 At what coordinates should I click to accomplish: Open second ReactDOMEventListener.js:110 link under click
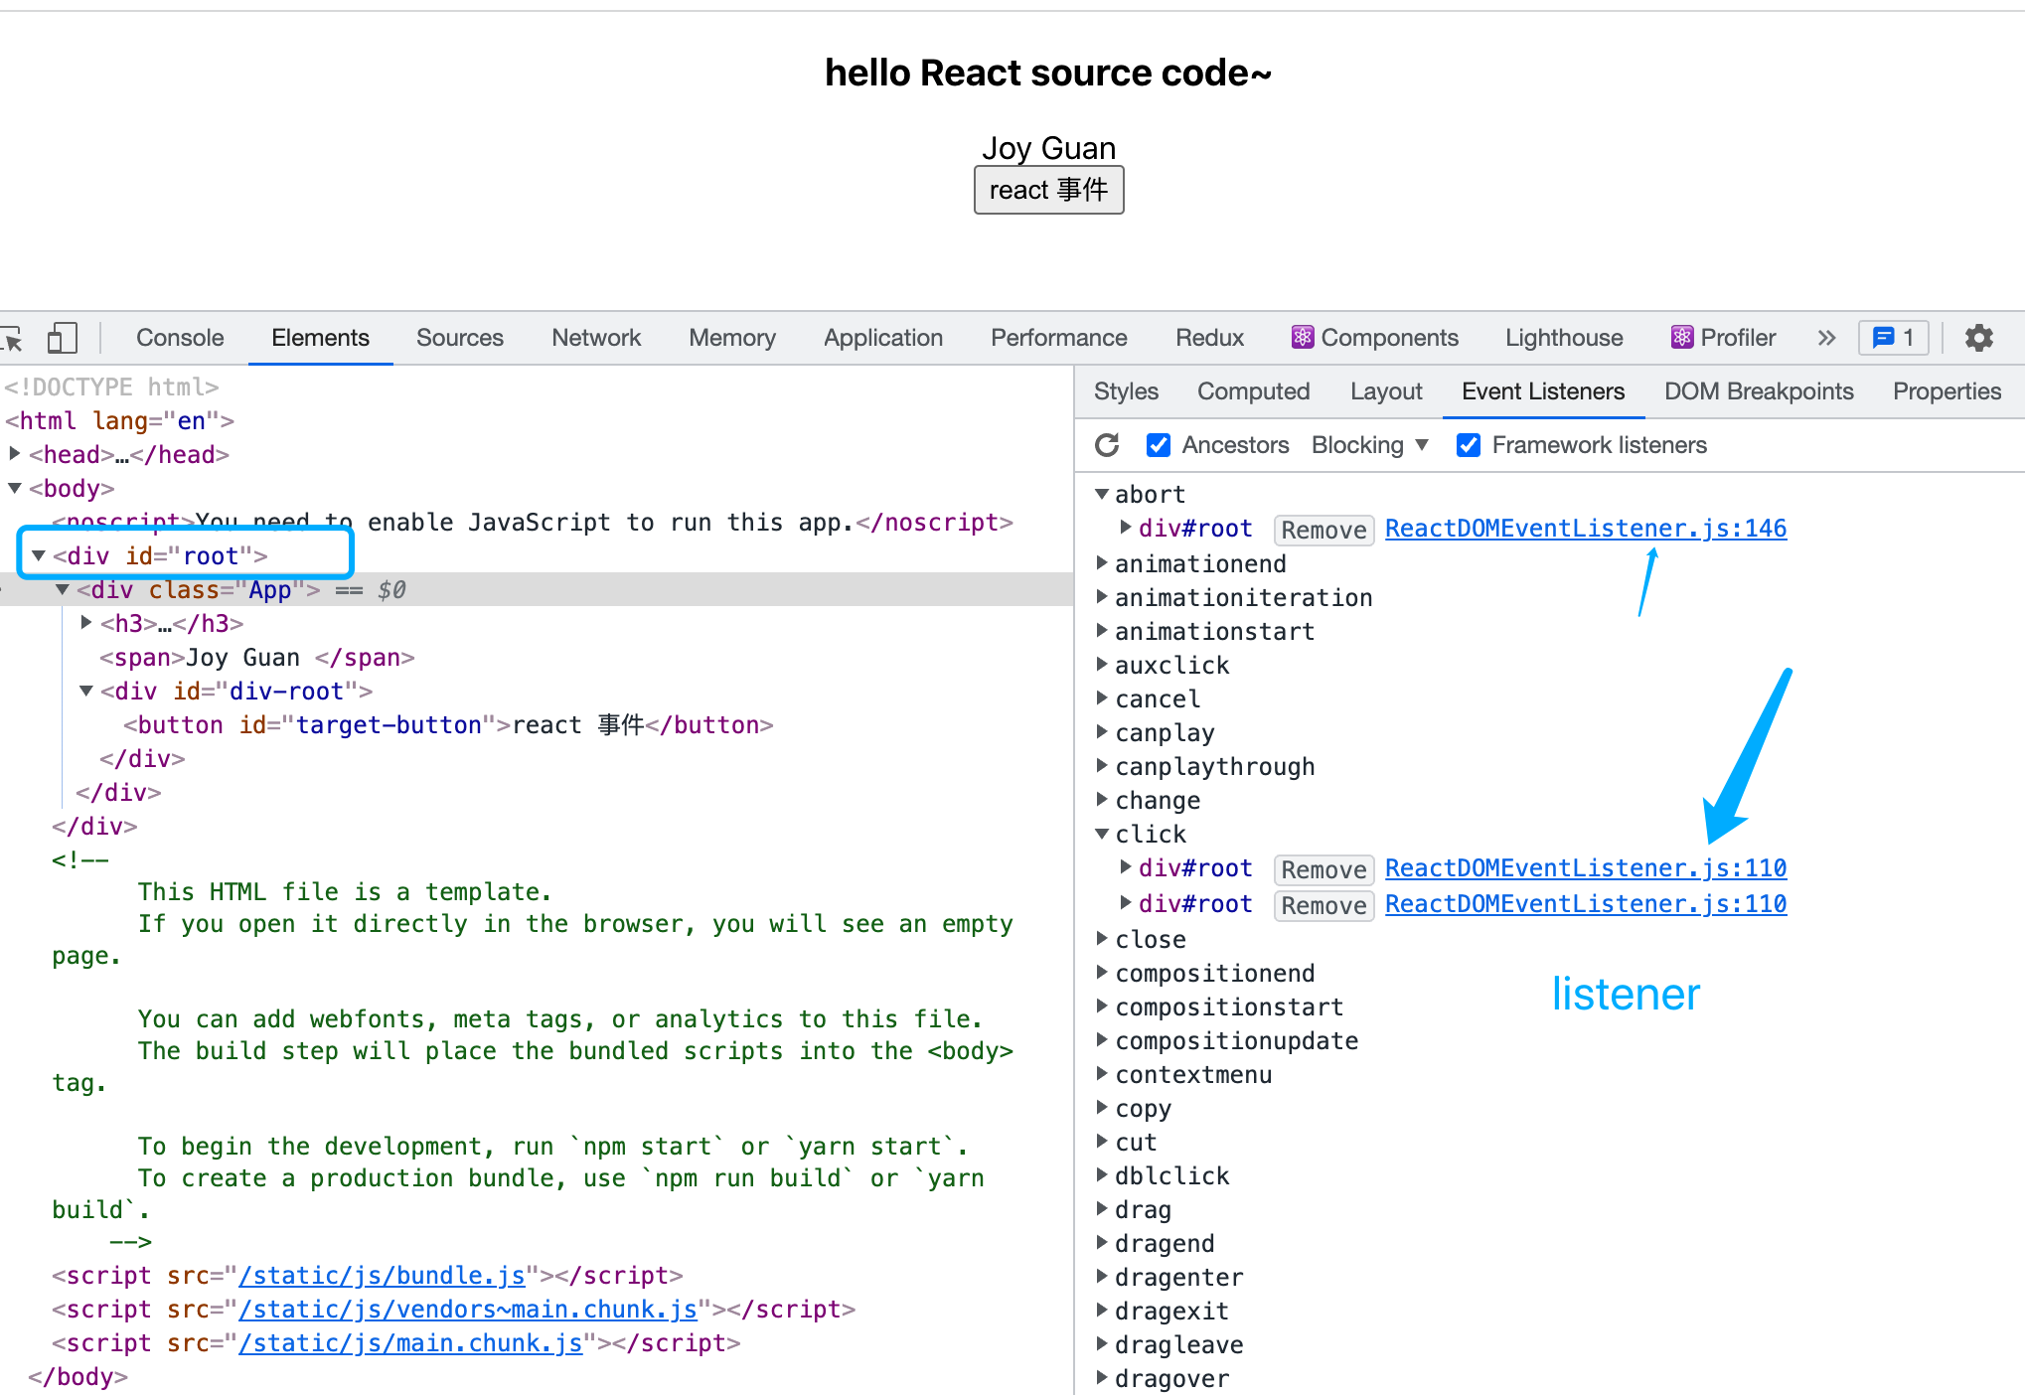tap(1586, 904)
